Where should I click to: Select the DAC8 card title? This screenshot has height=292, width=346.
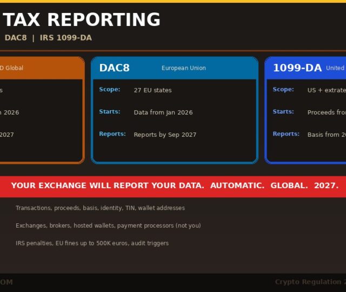114,68
